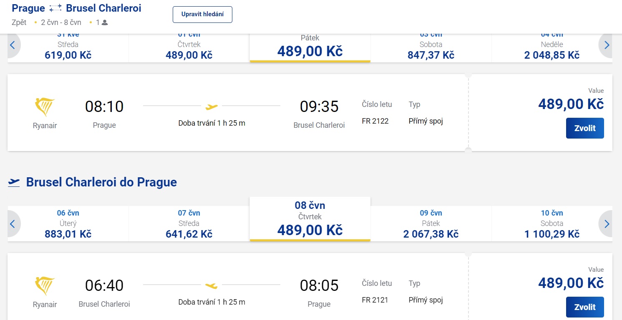Show later outbound dates with right arrow
622x320 pixels.
click(607, 45)
